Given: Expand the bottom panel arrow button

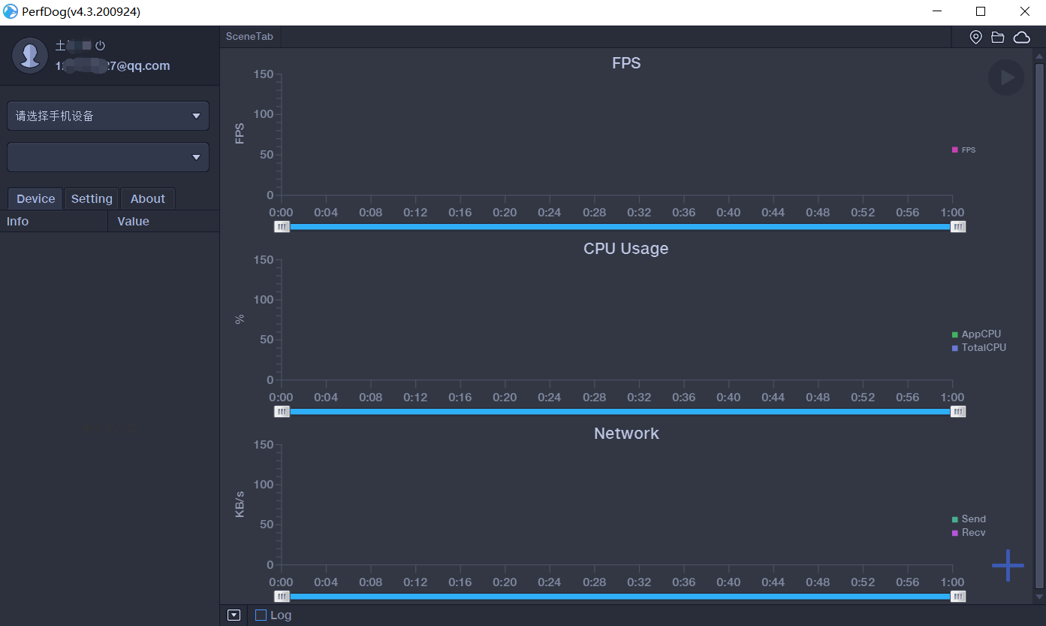Looking at the screenshot, I should 234,615.
